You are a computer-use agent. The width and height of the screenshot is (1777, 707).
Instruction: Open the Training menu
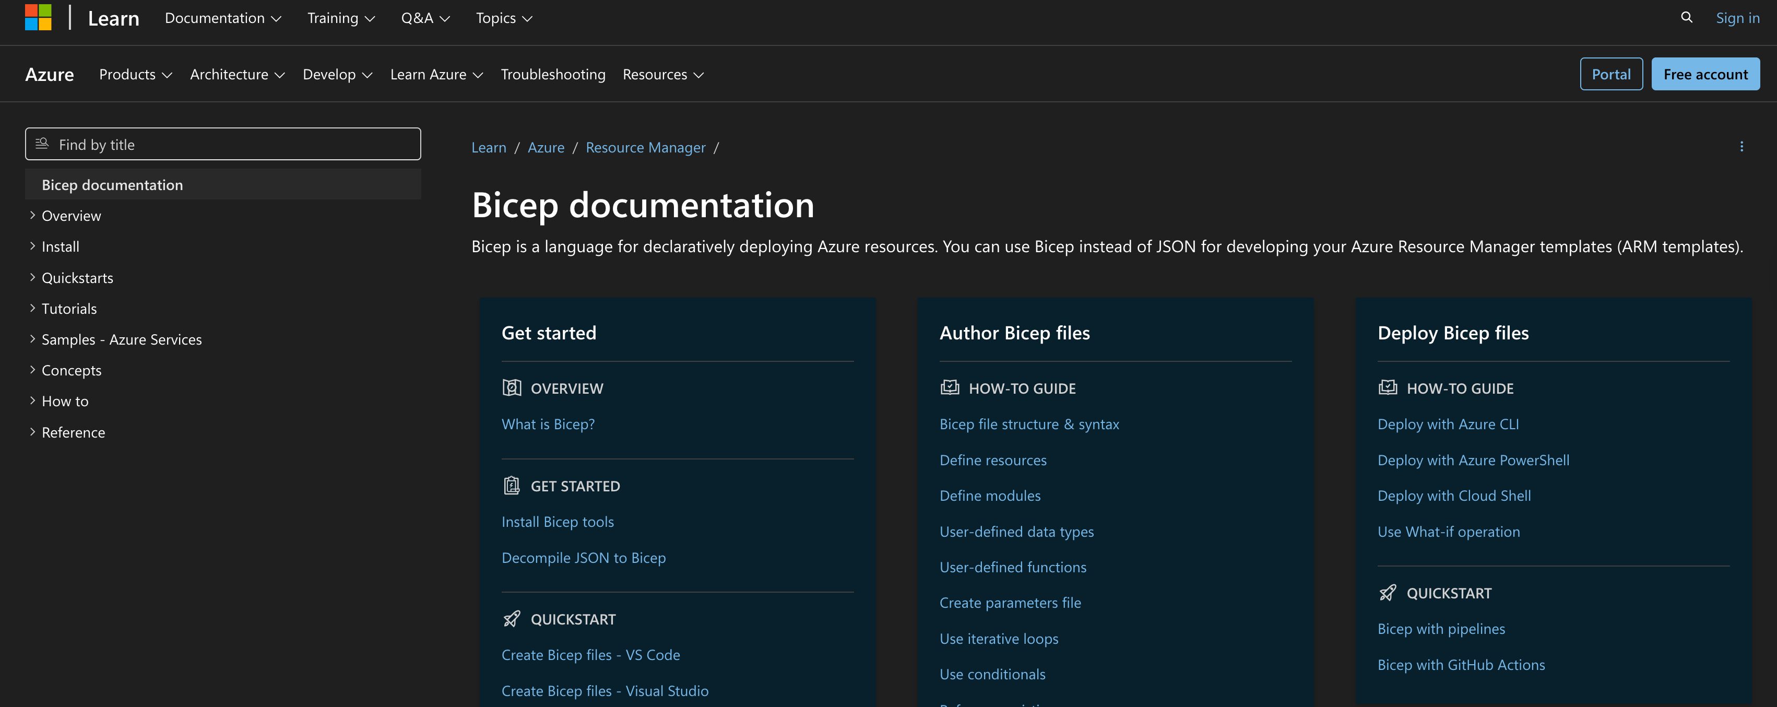(341, 19)
